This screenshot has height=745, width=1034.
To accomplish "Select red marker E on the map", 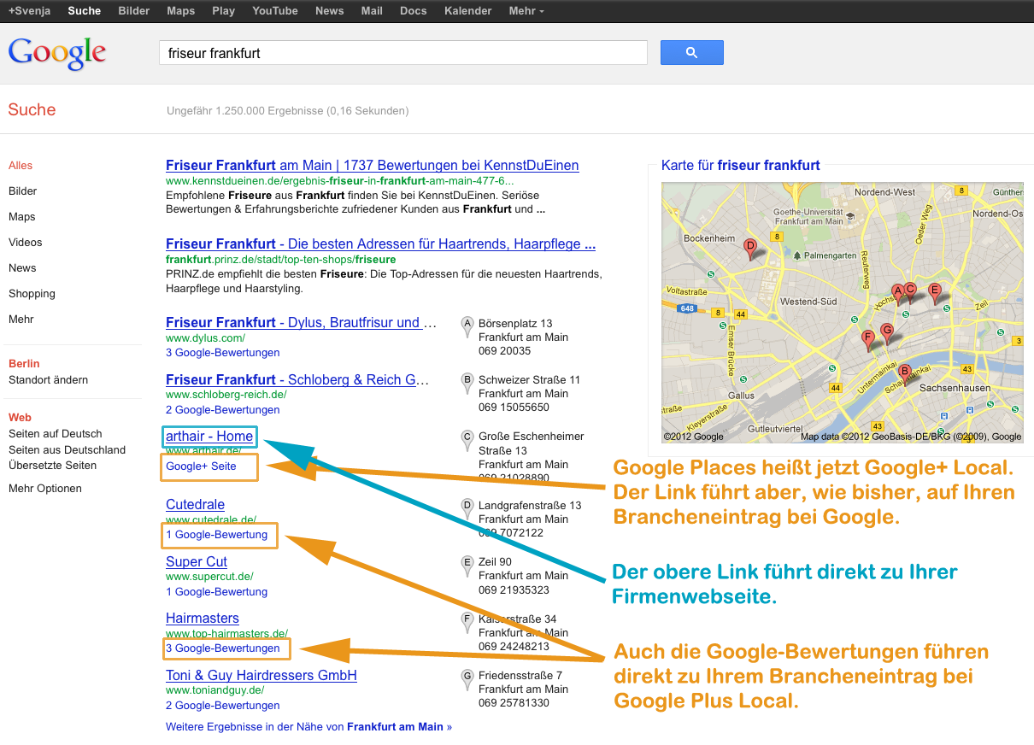I will (935, 293).
